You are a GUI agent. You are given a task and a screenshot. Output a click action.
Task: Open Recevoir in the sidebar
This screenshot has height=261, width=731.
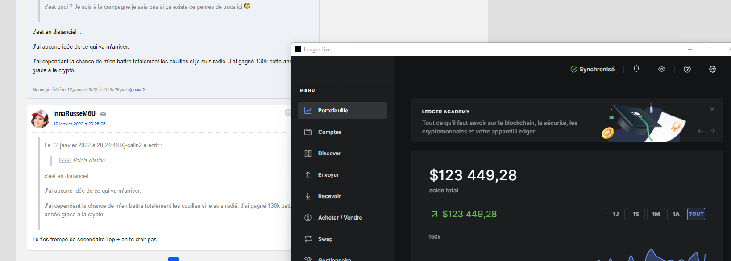point(342,196)
